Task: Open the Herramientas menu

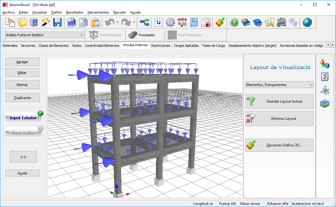Action: (x=98, y=12)
